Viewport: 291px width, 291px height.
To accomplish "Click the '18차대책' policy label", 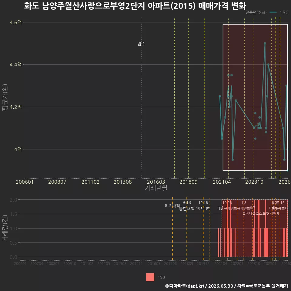I will point(203,208).
